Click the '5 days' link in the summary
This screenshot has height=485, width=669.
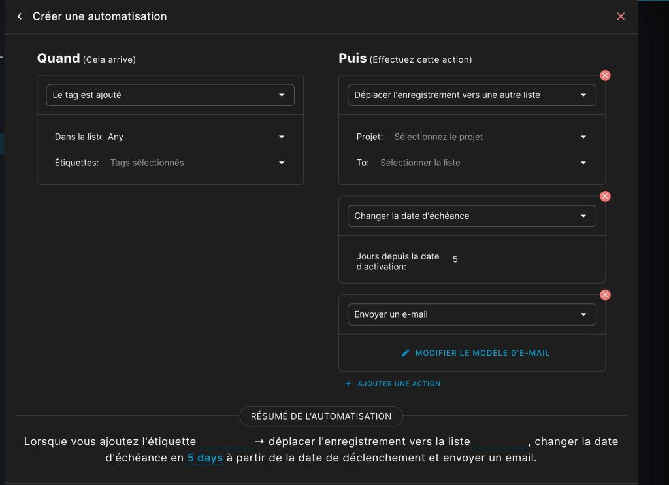pos(205,458)
